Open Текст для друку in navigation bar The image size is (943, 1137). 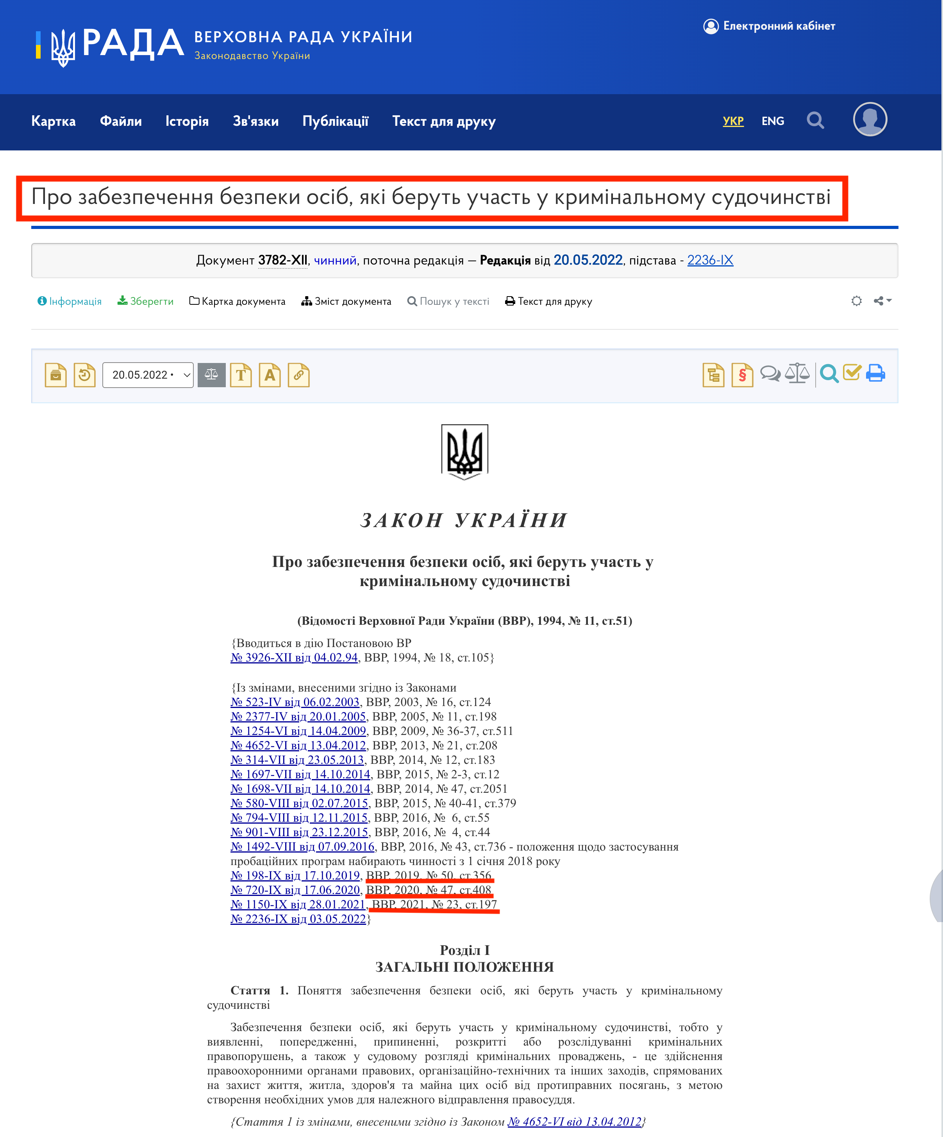coord(444,121)
